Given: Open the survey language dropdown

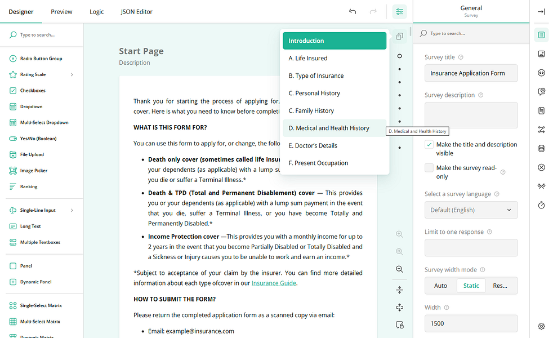Looking at the screenshot, I should [x=471, y=210].
